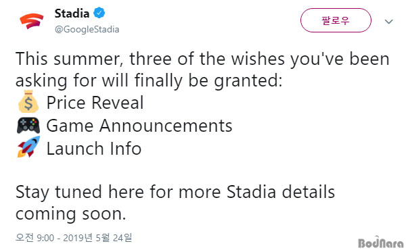Click the 'Launch Info' text
The width and height of the screenshot is (406, 250).
(94, 149)
